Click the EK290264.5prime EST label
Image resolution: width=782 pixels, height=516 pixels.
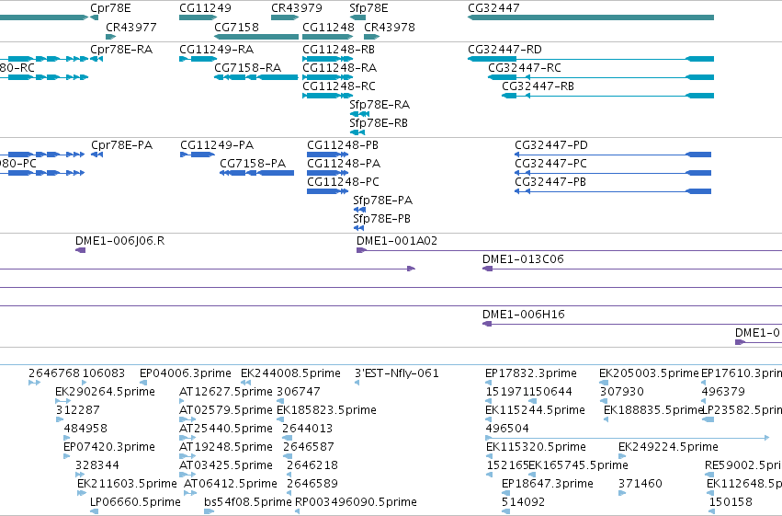point(105,392)
